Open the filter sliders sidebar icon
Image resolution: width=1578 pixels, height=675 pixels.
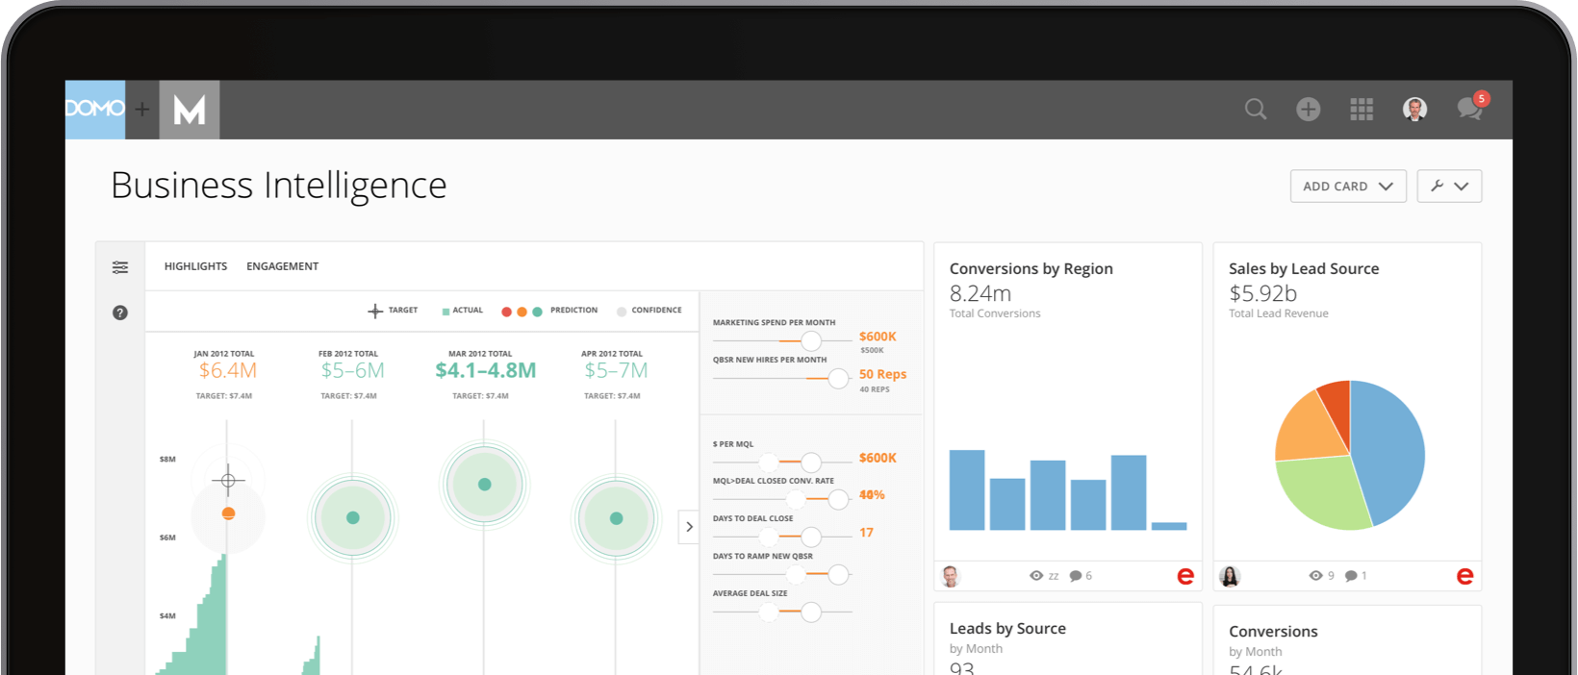click(x=120, y=267)
